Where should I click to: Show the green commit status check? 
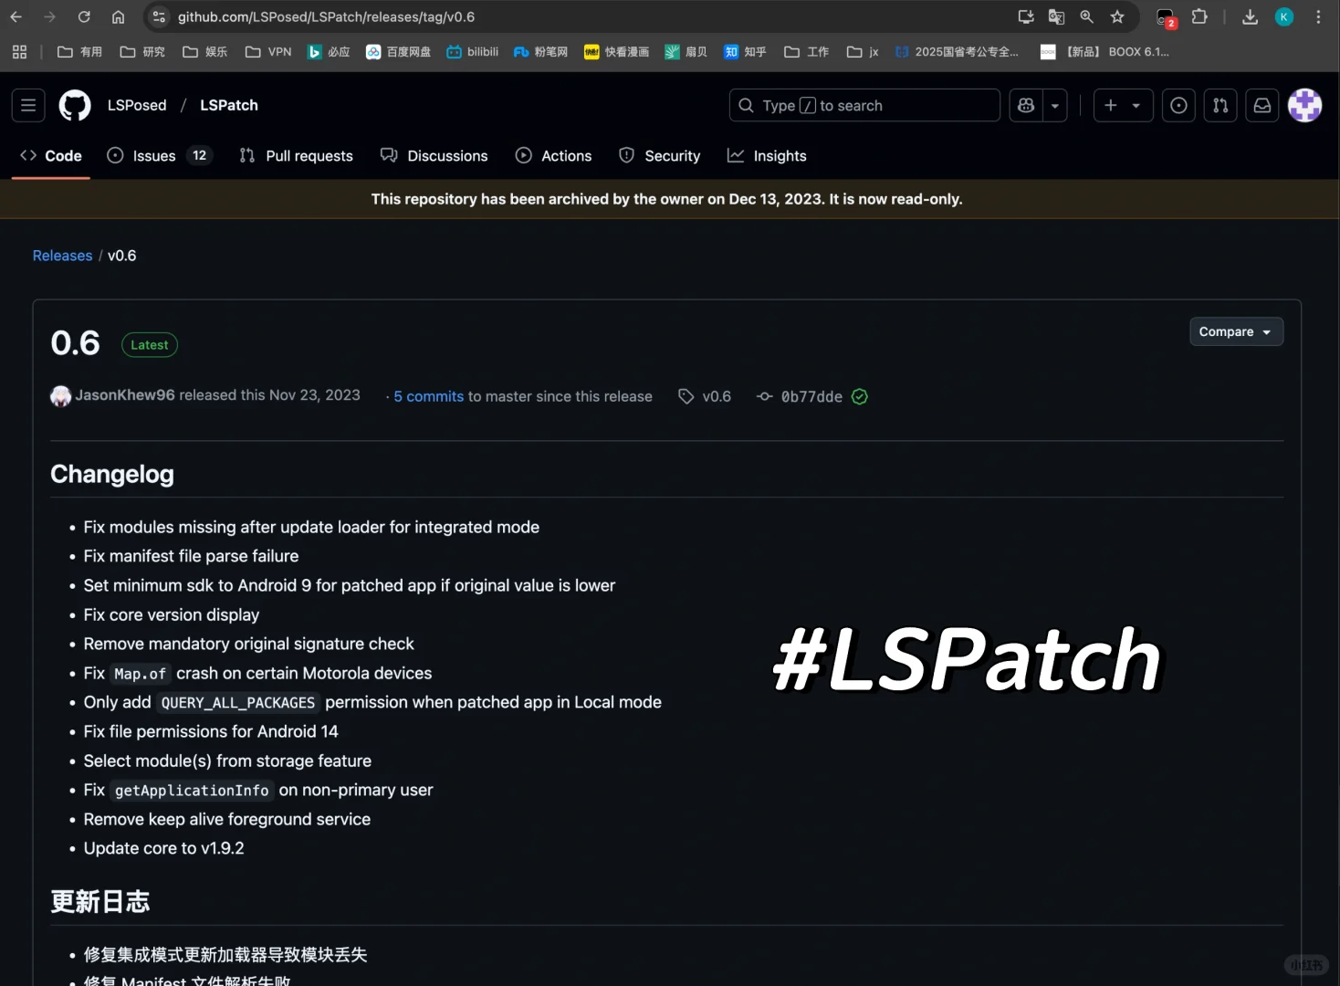(860, 396)
